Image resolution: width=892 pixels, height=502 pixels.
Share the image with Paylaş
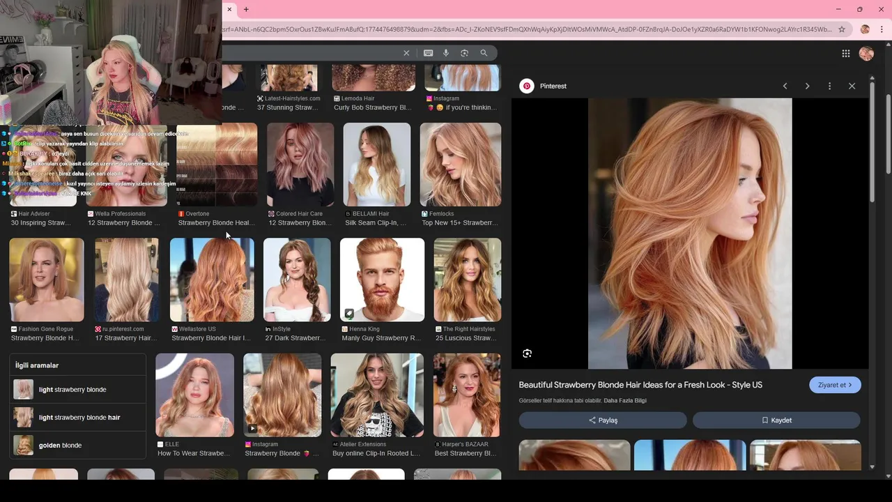(x=603, y=420)
